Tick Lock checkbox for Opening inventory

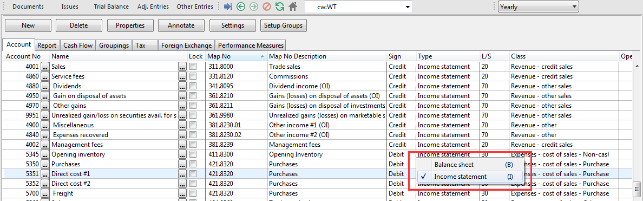193,154
